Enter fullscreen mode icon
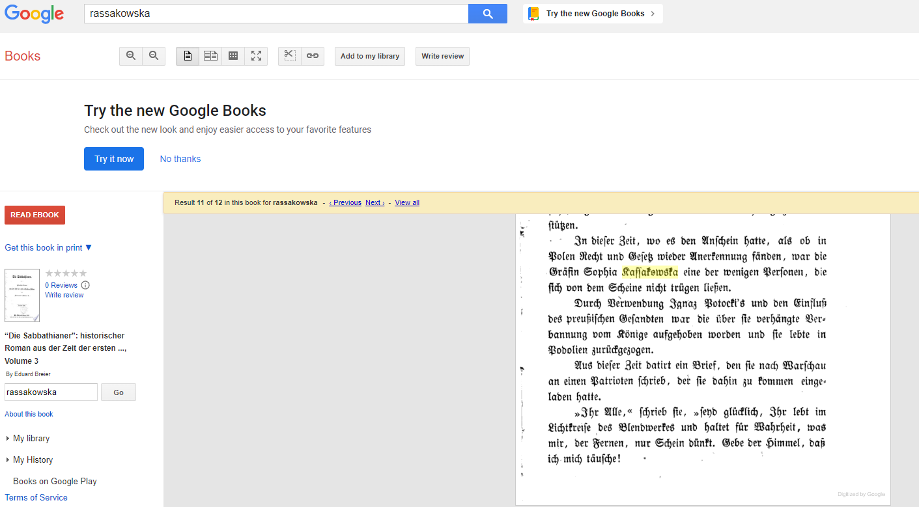This screenshot has width=919, height=507. coord(256,56)
